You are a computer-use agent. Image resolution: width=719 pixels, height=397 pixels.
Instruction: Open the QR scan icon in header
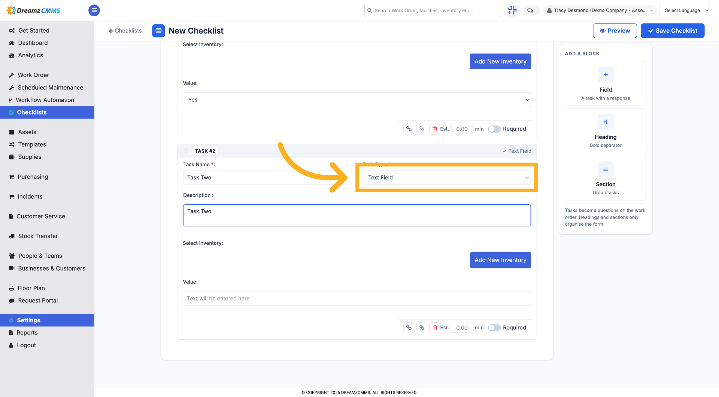[x=512, y=10]
